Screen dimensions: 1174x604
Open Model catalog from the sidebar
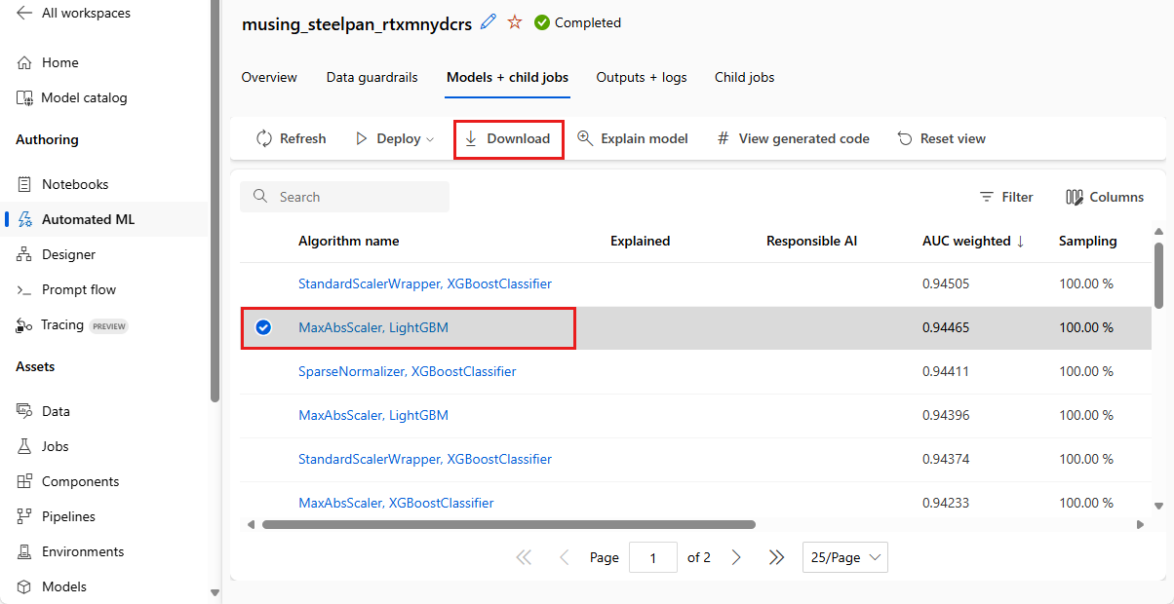coord(84,97)
